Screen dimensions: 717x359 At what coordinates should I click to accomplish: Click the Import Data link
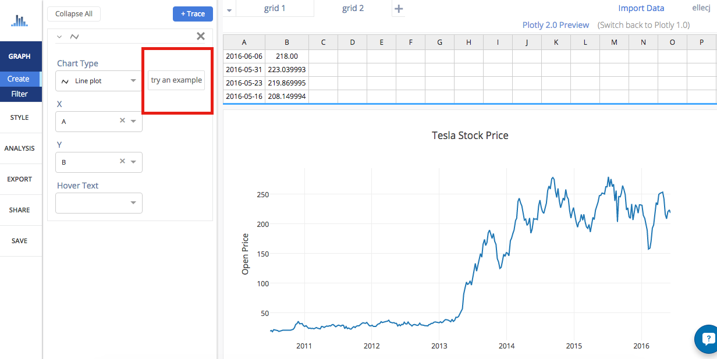pyautogui.click(x=641, y=8)
